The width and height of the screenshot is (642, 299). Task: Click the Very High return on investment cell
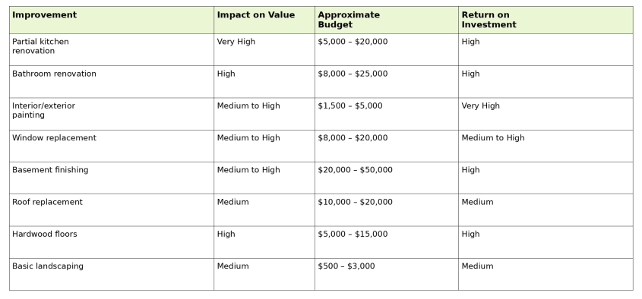click(546, 114)
